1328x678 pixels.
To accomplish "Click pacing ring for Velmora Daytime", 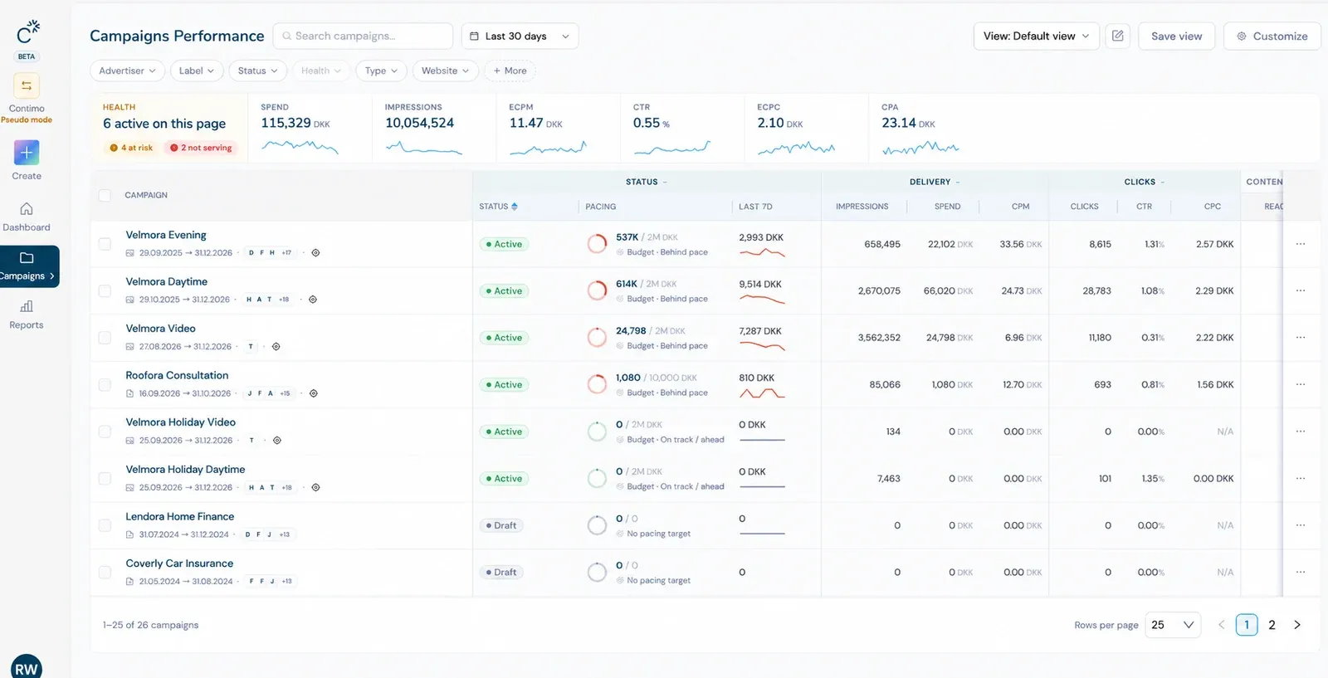I will [597, 290].
